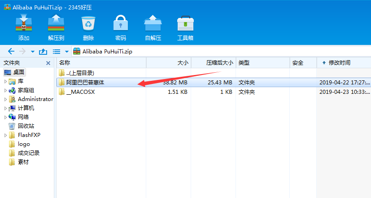The width and height of the screenshot is (371, 198).
Task: Click the 2019-04-23 10:33 modified time cell
Action: coord(345,92)
